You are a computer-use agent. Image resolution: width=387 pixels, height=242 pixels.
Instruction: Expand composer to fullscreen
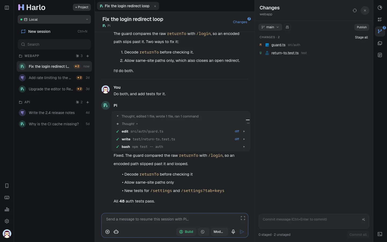(243, 218)
